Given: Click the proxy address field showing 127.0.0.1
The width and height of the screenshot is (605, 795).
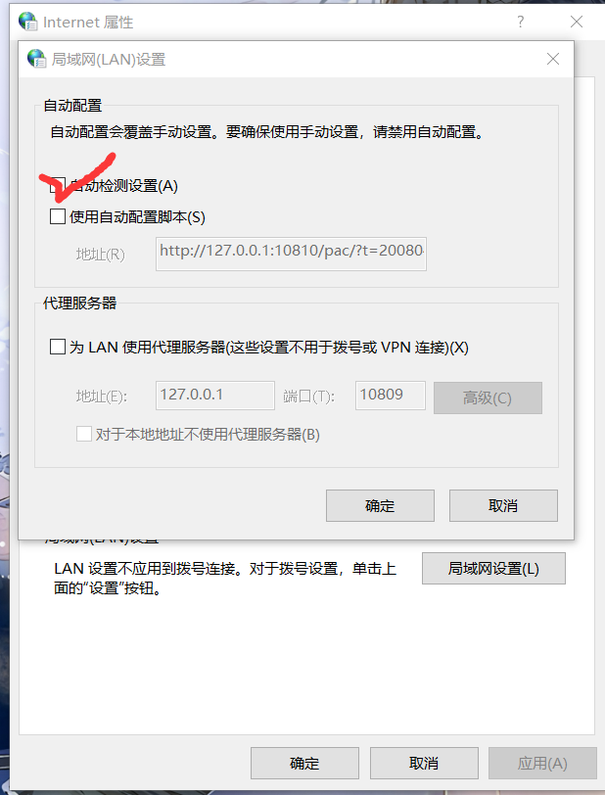Looking at the screenshot, I should 215,396.
